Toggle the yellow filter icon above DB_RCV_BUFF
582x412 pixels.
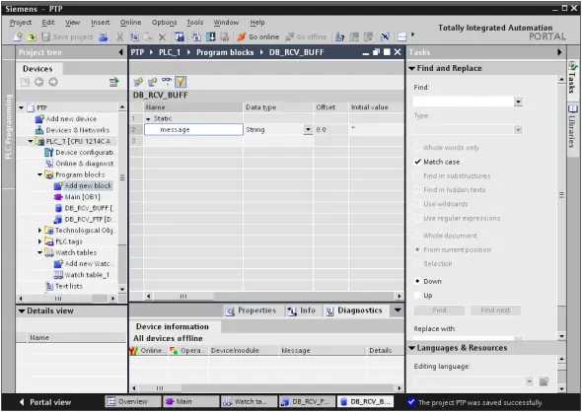[181, 82]
